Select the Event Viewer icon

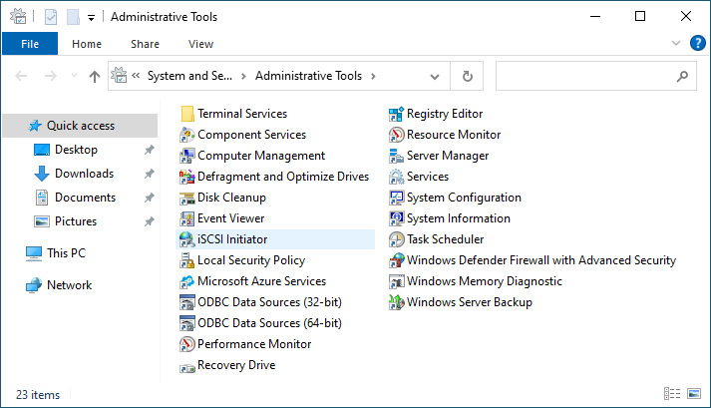pos(187,218)
